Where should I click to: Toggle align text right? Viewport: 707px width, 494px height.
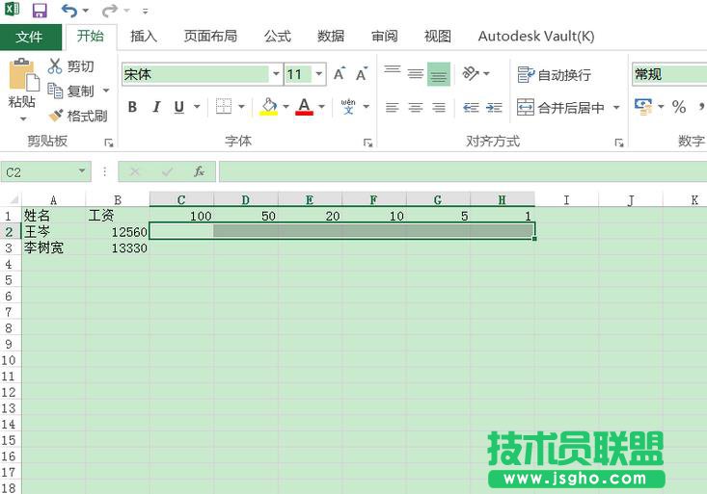(439, 107)
